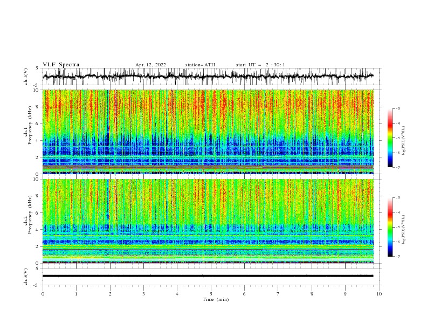Click the "-5" tick on ch.3(V) axis
The height and width of the screenshot is (330, 427).
point(37,285)
